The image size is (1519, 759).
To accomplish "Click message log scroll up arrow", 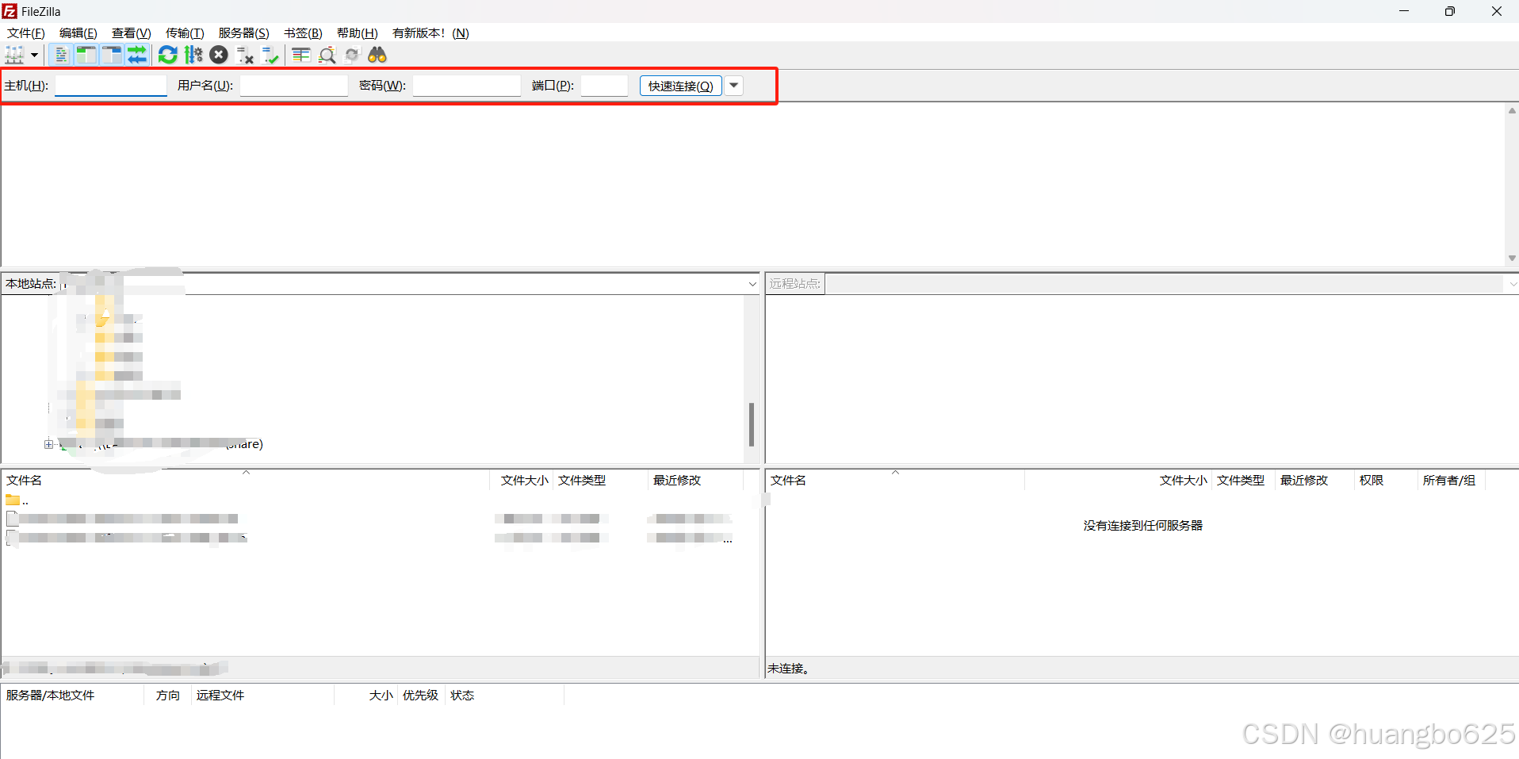I will pyautogui.click(x=1512, y=111).
